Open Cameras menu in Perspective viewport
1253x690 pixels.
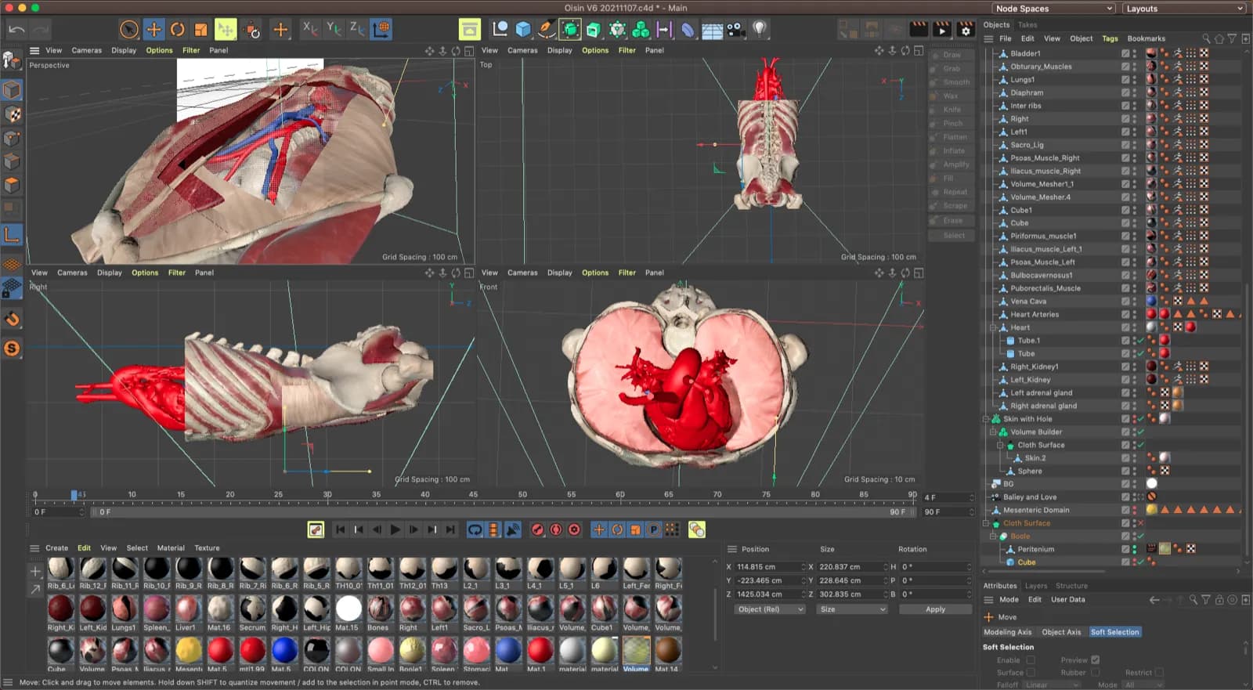click(x=86, y=50)
